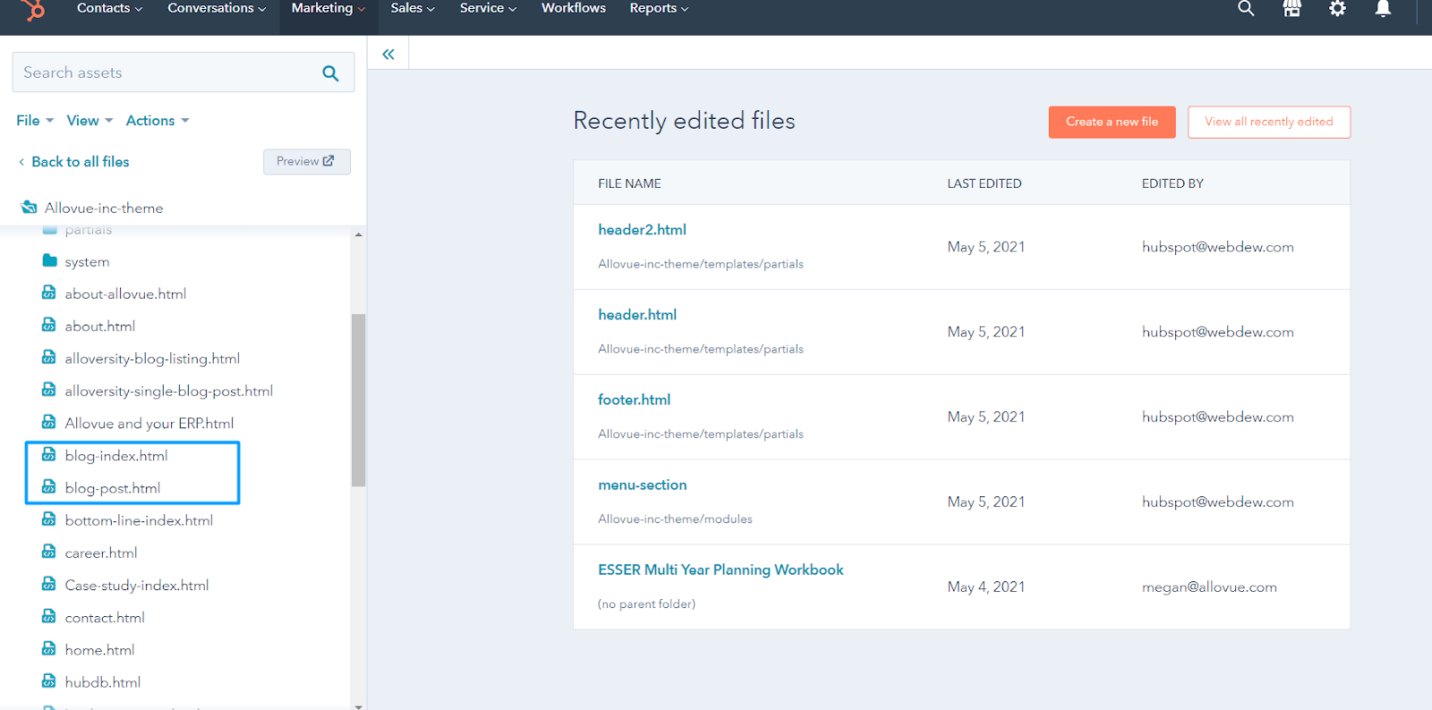Open the Service dropdown menu
Screen dimensions: 1432x710
pos(488,8)
